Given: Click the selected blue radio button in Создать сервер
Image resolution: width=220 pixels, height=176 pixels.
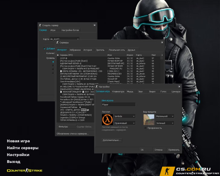Looking at the screenshot, I should pos(53,62).
